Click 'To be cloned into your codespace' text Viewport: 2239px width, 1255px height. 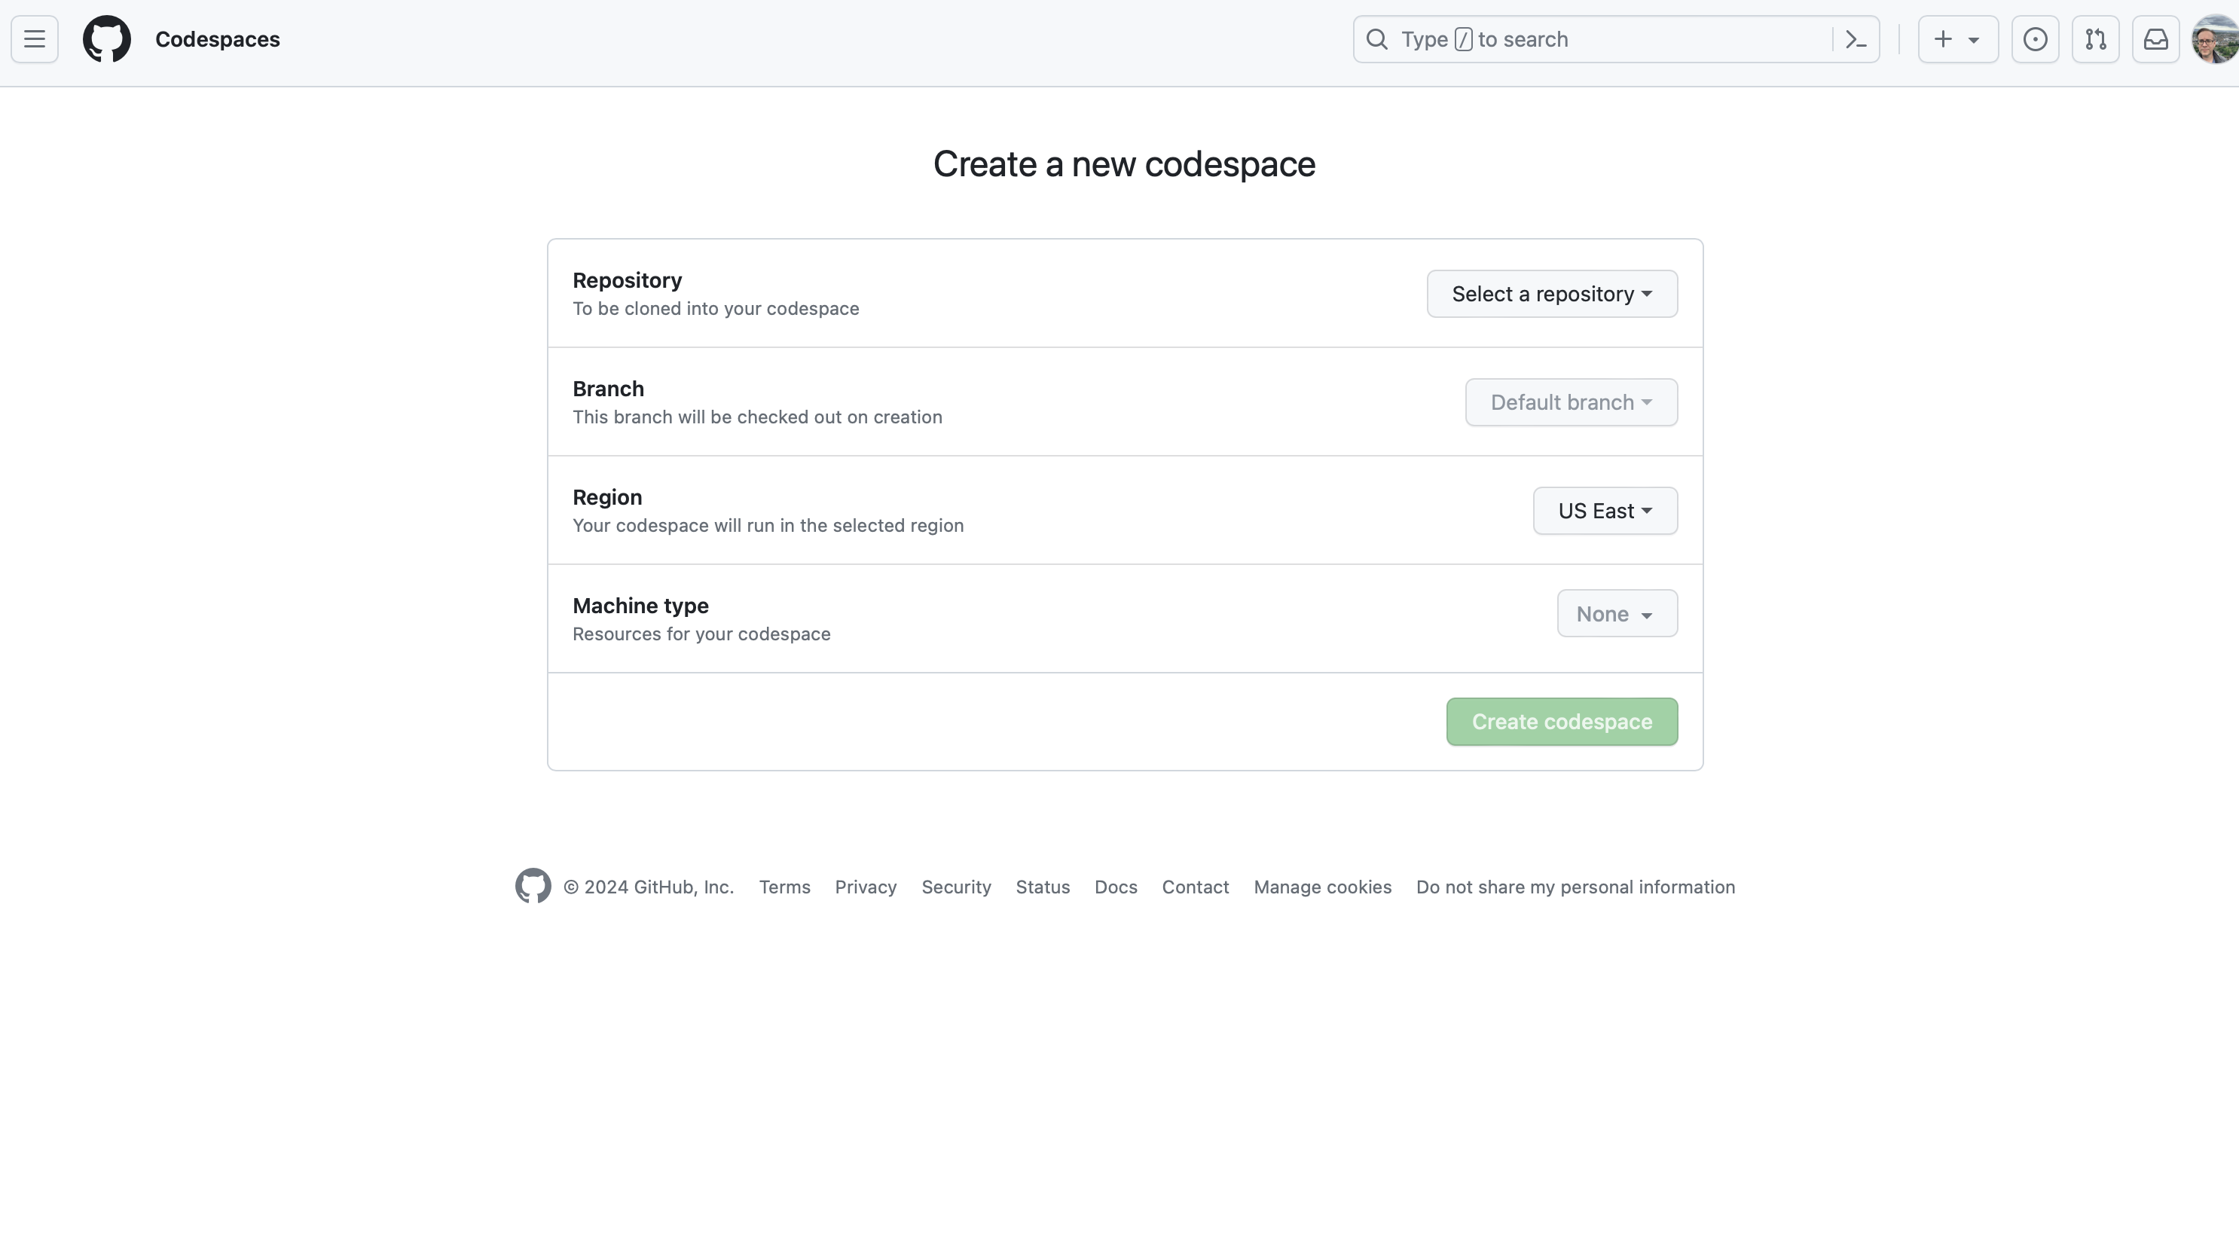coord(716,309)
